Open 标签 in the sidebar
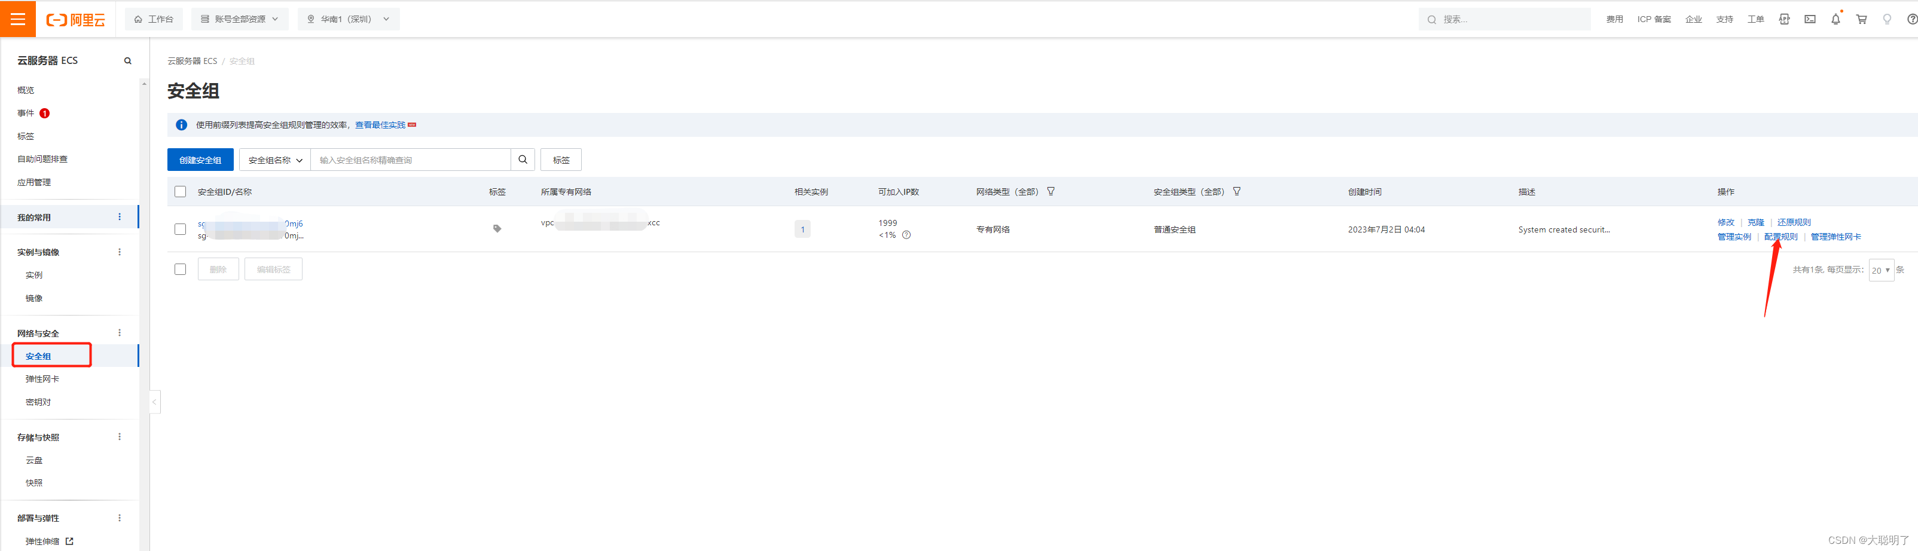 tap(26, 136)
